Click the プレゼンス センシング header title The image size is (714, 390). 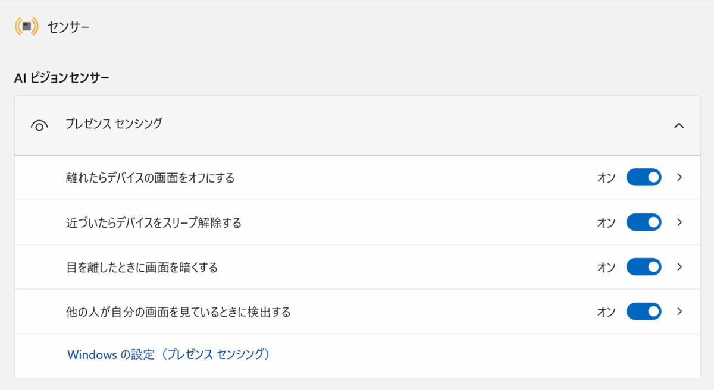(114, 124)
